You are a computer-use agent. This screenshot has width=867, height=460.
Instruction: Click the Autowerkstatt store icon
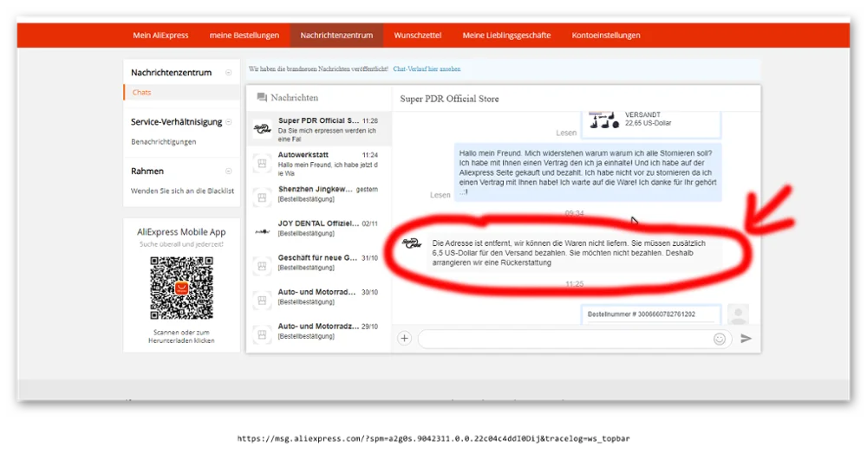[x=262, y=164]
